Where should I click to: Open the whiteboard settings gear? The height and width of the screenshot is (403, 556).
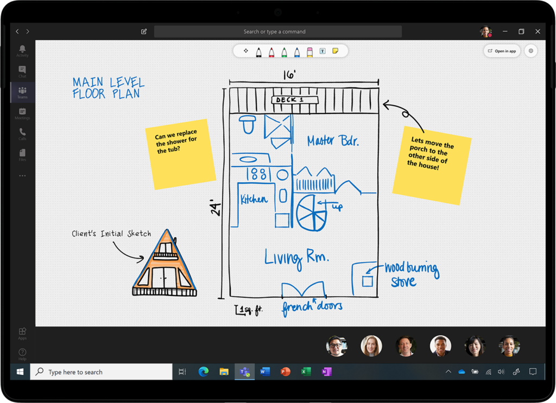pyautogui.click(x=530, y=51)
